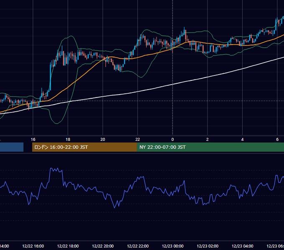Click the 20 hour axis label
This screenshot has width=284, height=250.
(x=103, y=140)
